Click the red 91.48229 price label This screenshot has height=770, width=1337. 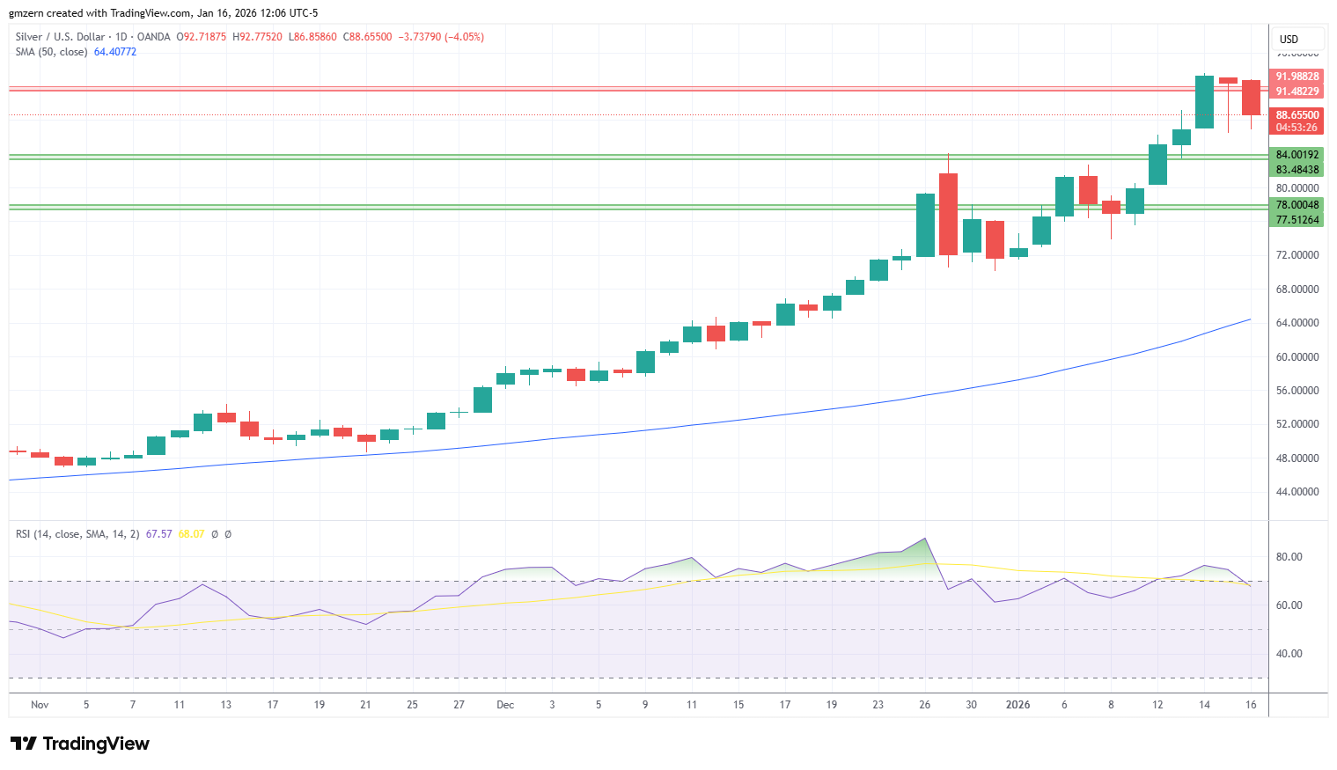tap(1297, 92)
